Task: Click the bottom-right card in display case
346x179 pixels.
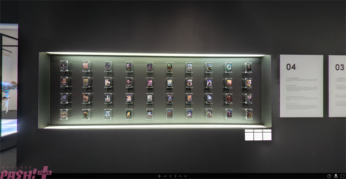Action: 248,113
